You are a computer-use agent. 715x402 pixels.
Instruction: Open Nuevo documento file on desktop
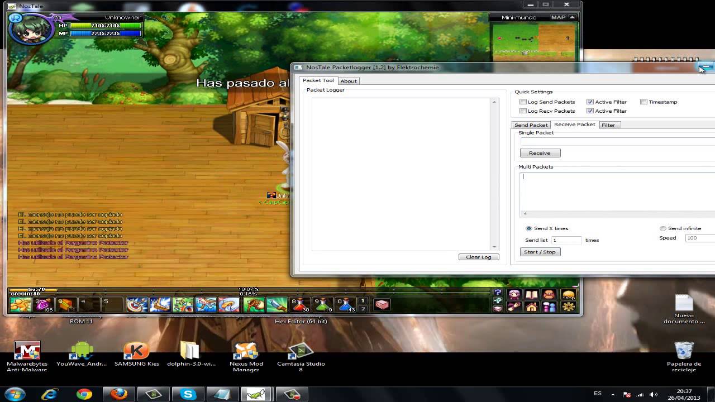pyautogui.click(x=684, y=309)
